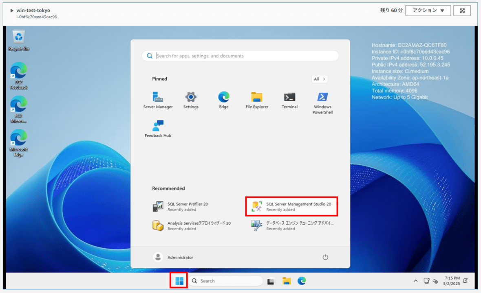Click the Public IPv4 address text
Screen dimensions: 481x293
411,65
